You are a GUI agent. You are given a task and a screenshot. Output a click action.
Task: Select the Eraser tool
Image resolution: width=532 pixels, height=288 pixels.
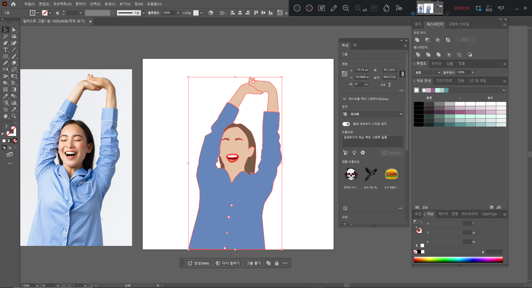pos(14,63)
